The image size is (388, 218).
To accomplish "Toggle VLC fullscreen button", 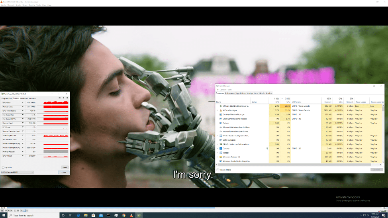I will [15, 210].
